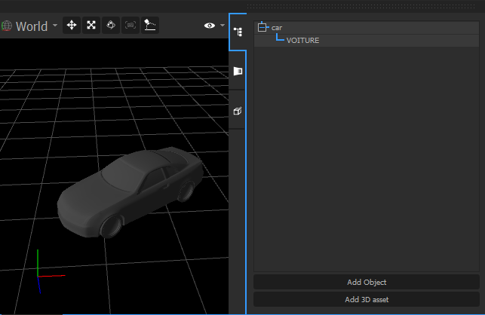This screenshot has width=485, height=315.
Task: Open the dropdown arrow beside eye icon
Action: 223,26
